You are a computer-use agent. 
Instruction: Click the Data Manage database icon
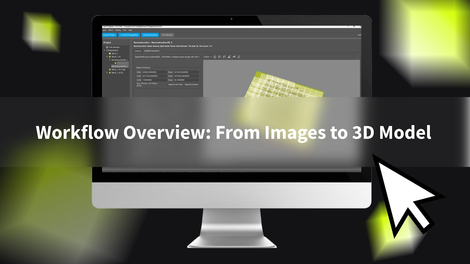pos(107,47)
